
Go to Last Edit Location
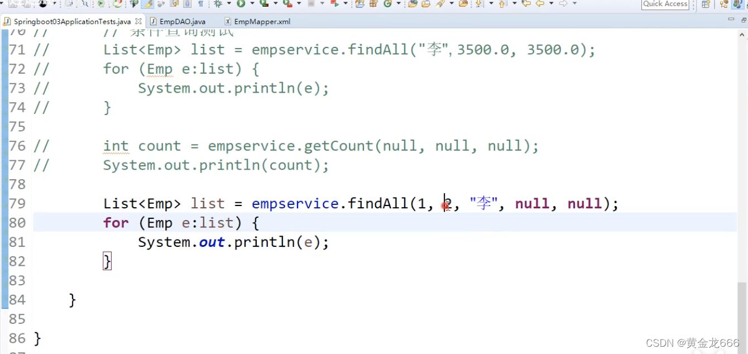(526, 3)
